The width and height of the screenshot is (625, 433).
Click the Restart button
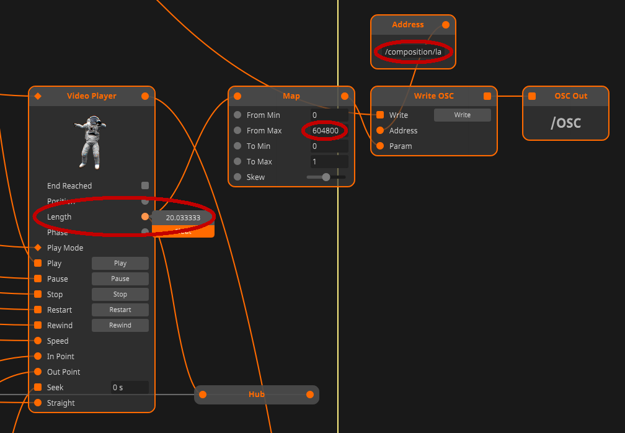pos(120,310)
